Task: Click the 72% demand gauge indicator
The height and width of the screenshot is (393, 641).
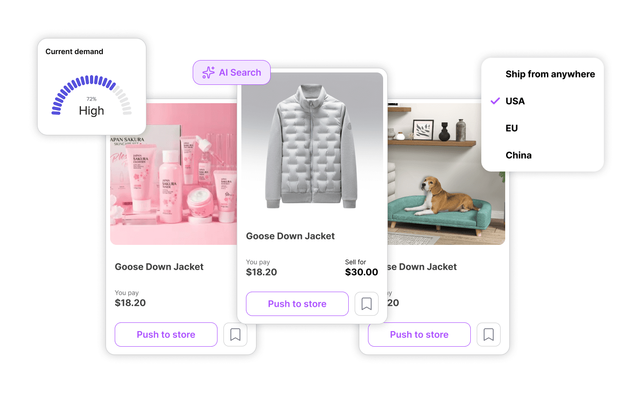Action: pos(91,99)
